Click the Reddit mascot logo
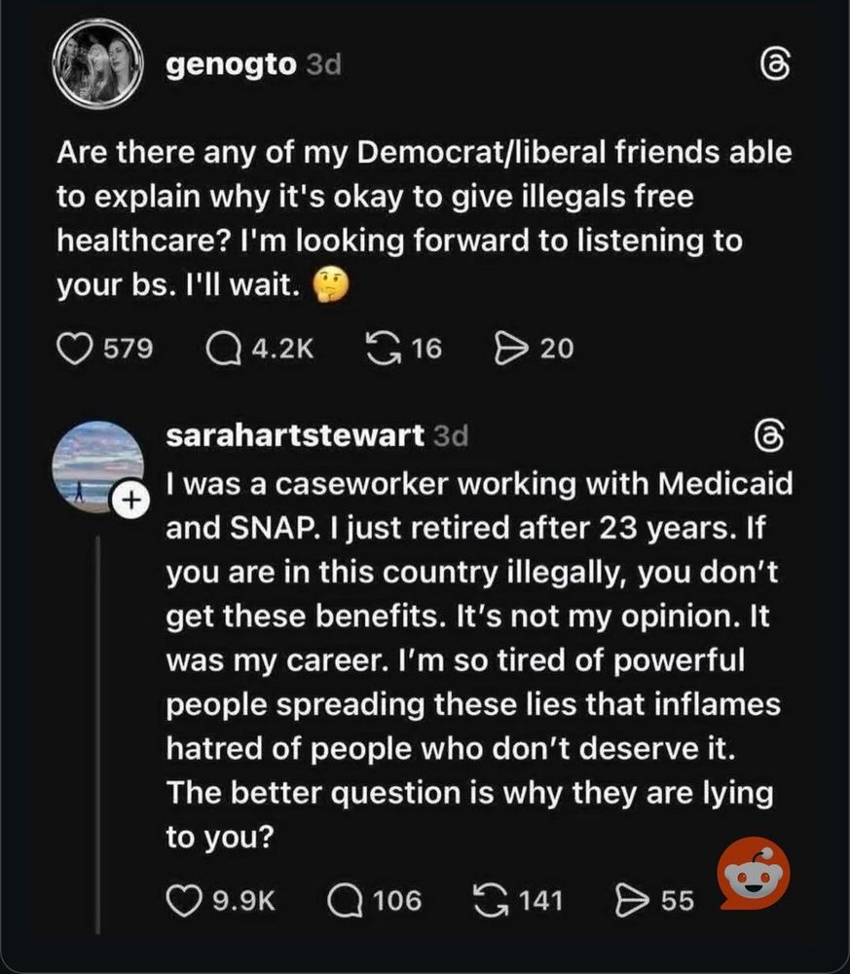 coord(754,874)
